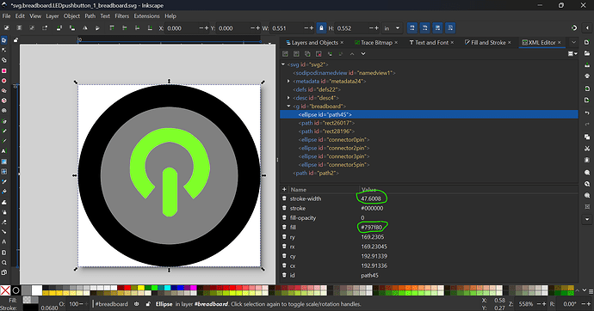
Task: Click the new element node icon
Action: [285, 53]
